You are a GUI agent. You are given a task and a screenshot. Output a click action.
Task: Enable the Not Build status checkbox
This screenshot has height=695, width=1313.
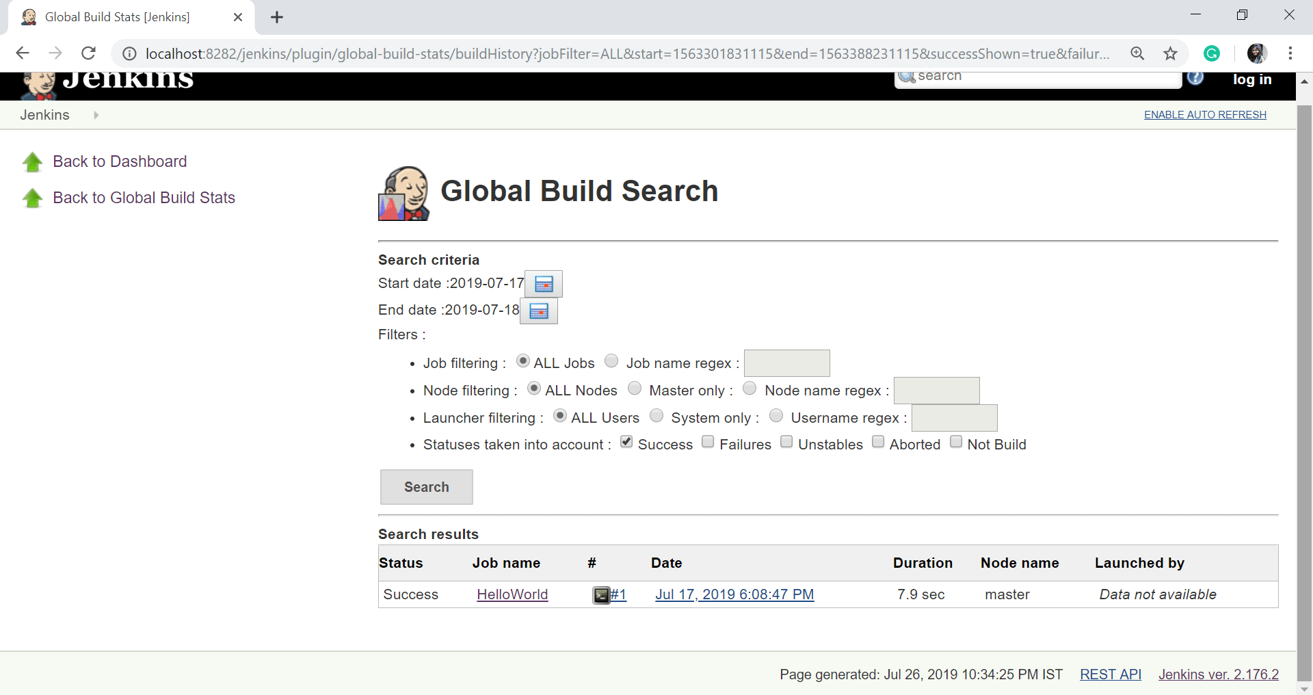coord(956,442)
